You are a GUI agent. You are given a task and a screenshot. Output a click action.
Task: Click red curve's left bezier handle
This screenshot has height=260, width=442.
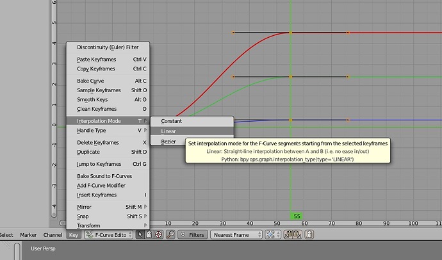coord(233,33)
